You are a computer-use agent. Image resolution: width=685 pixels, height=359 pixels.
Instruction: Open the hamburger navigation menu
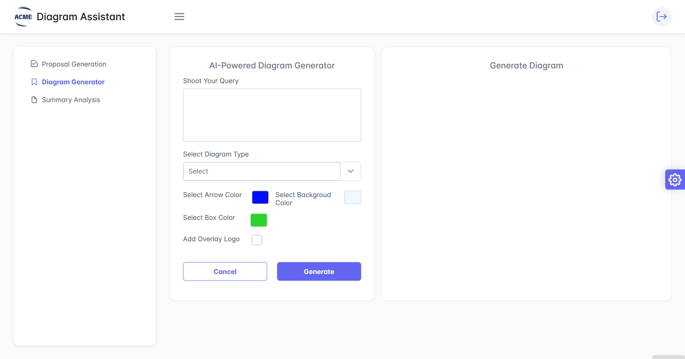tap(179, 17)
